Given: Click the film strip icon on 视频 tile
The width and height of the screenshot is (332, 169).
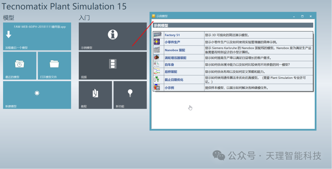Looking at the screenshot, I should point(113,64).
